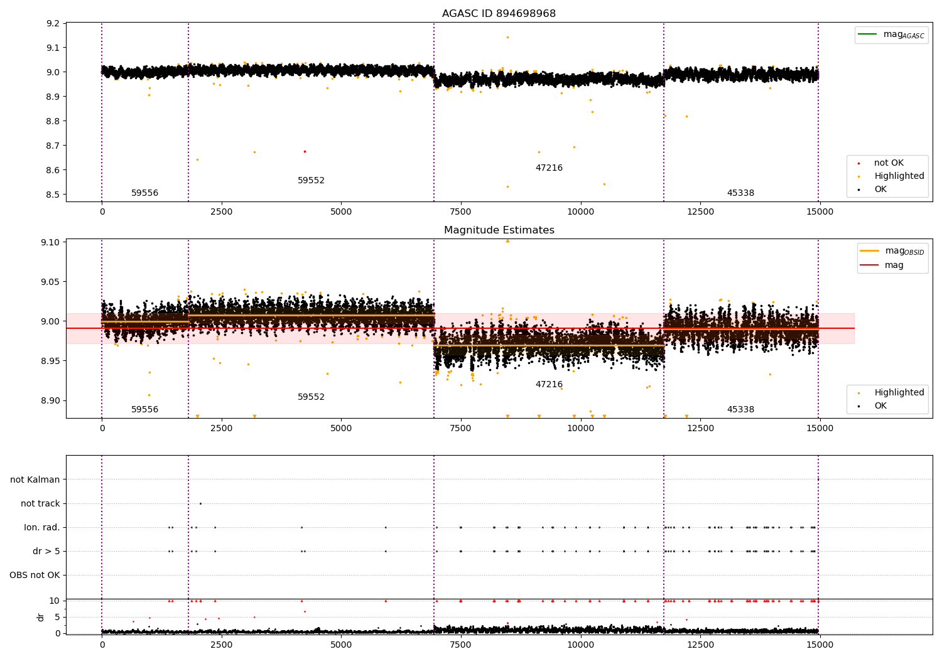Image resolution: width=942 pixels, height=659 pixels.
Task: Click the 9.1 y-axis tick label
Action: tap(53, 48)
